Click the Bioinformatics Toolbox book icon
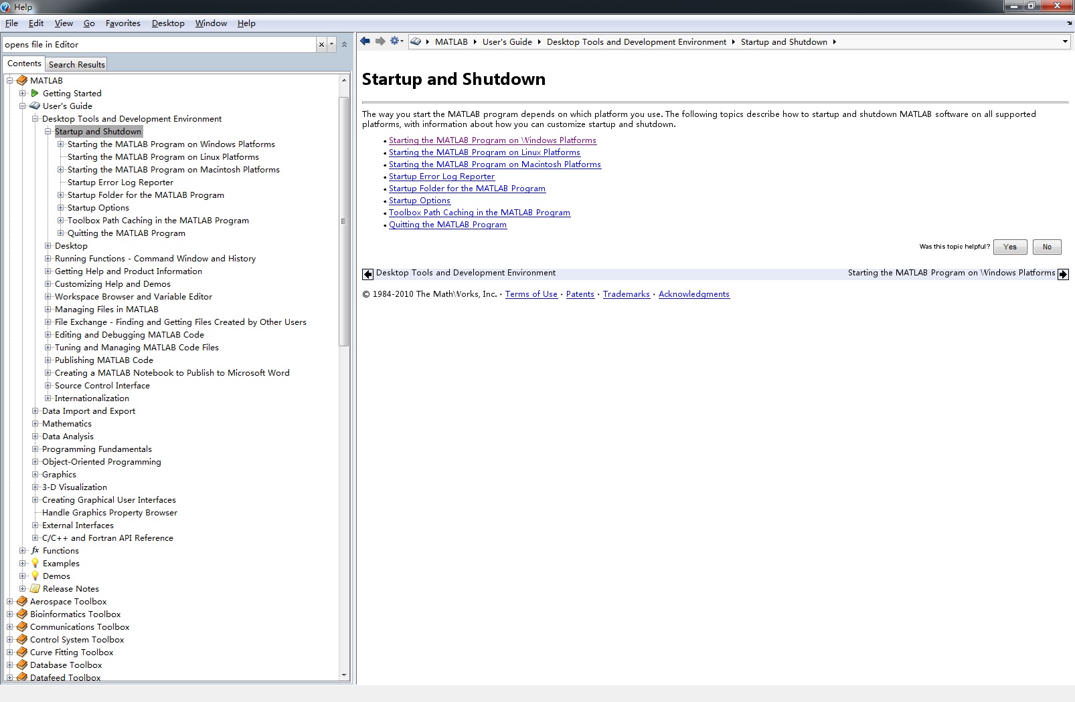 pyautogui.click(x=22, y=614)
